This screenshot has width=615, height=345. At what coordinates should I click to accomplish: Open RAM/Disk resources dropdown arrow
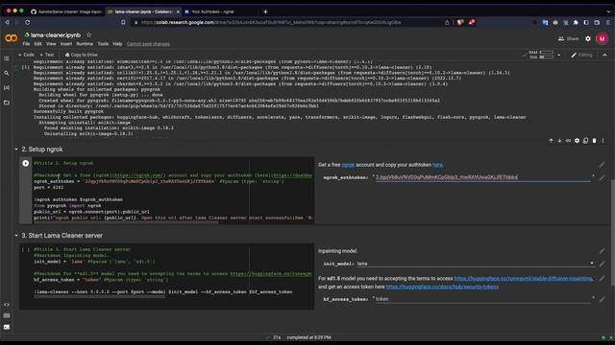(559, 55)
